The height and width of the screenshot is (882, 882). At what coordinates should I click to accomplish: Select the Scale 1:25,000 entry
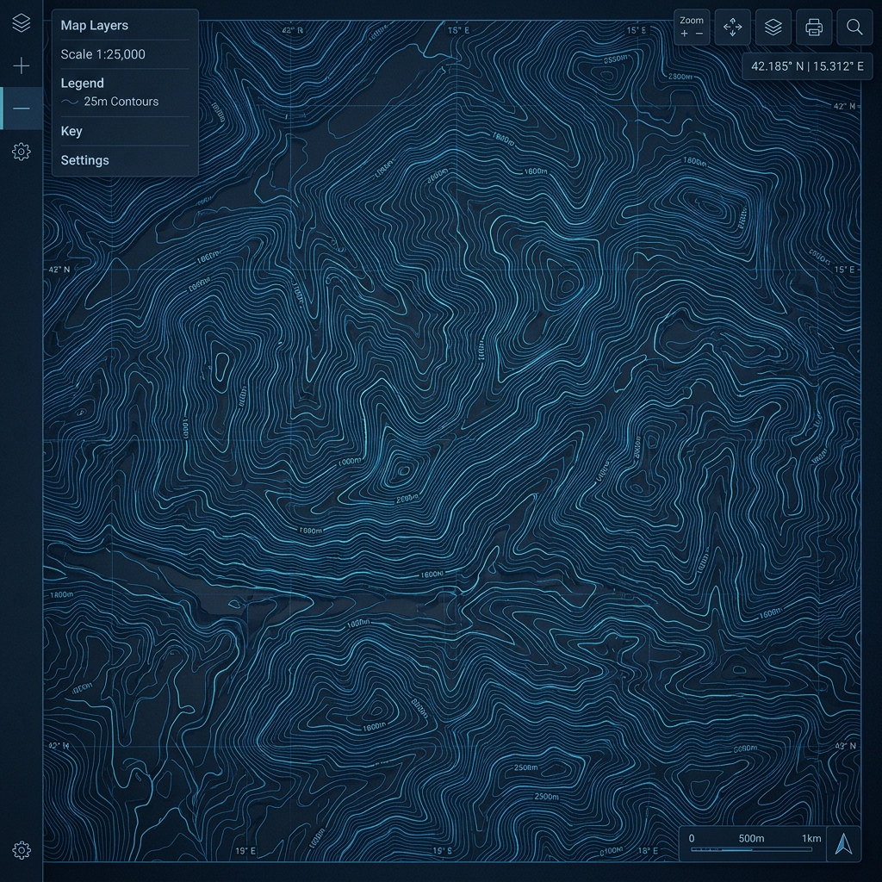coord(103,54)
